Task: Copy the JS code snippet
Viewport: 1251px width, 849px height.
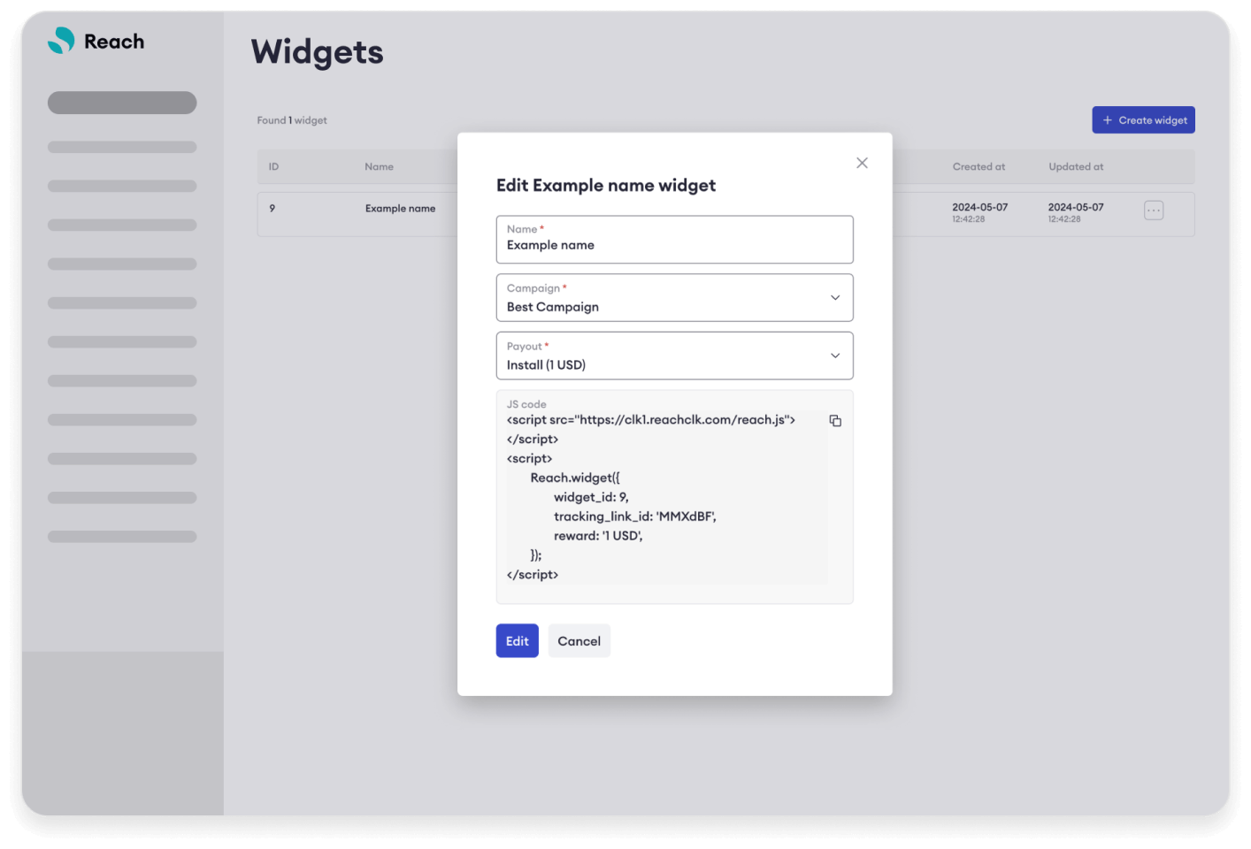Action: 835,421
